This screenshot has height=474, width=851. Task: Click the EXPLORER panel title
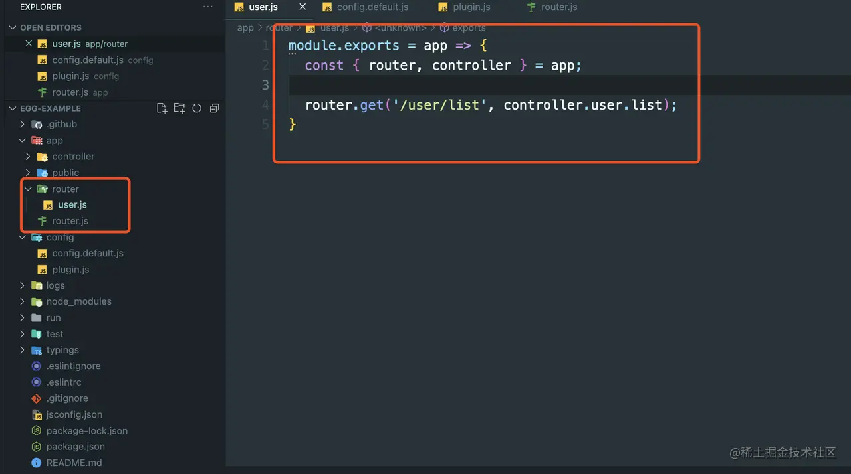(41, 7)
